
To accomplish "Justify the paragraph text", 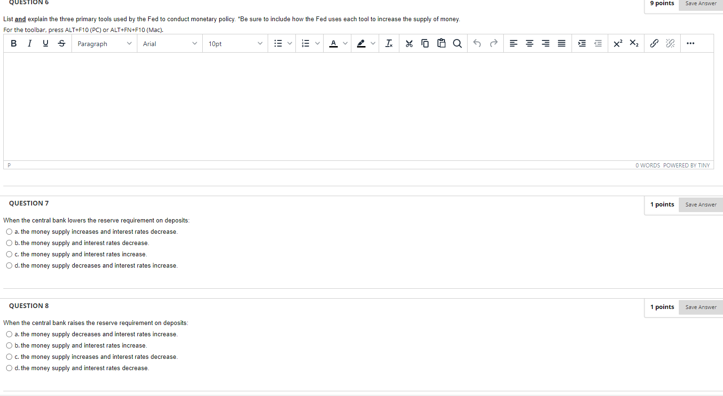I will point(562,44).
